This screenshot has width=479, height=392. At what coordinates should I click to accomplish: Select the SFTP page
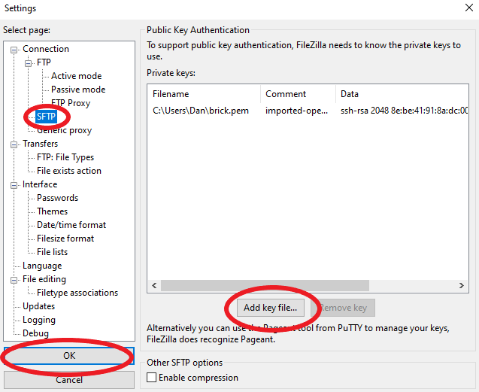(46, 117)
